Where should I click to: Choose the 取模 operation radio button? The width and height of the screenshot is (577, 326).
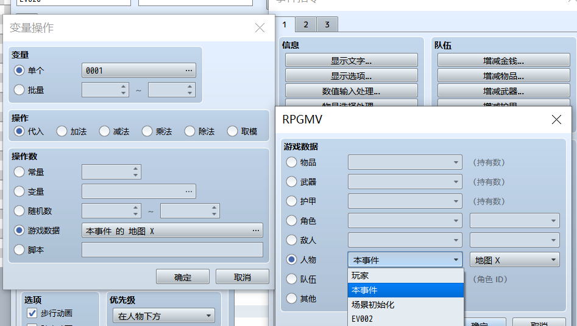(233, 131)
